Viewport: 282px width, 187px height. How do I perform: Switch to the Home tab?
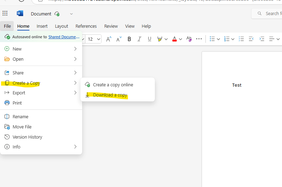point(24,26)
